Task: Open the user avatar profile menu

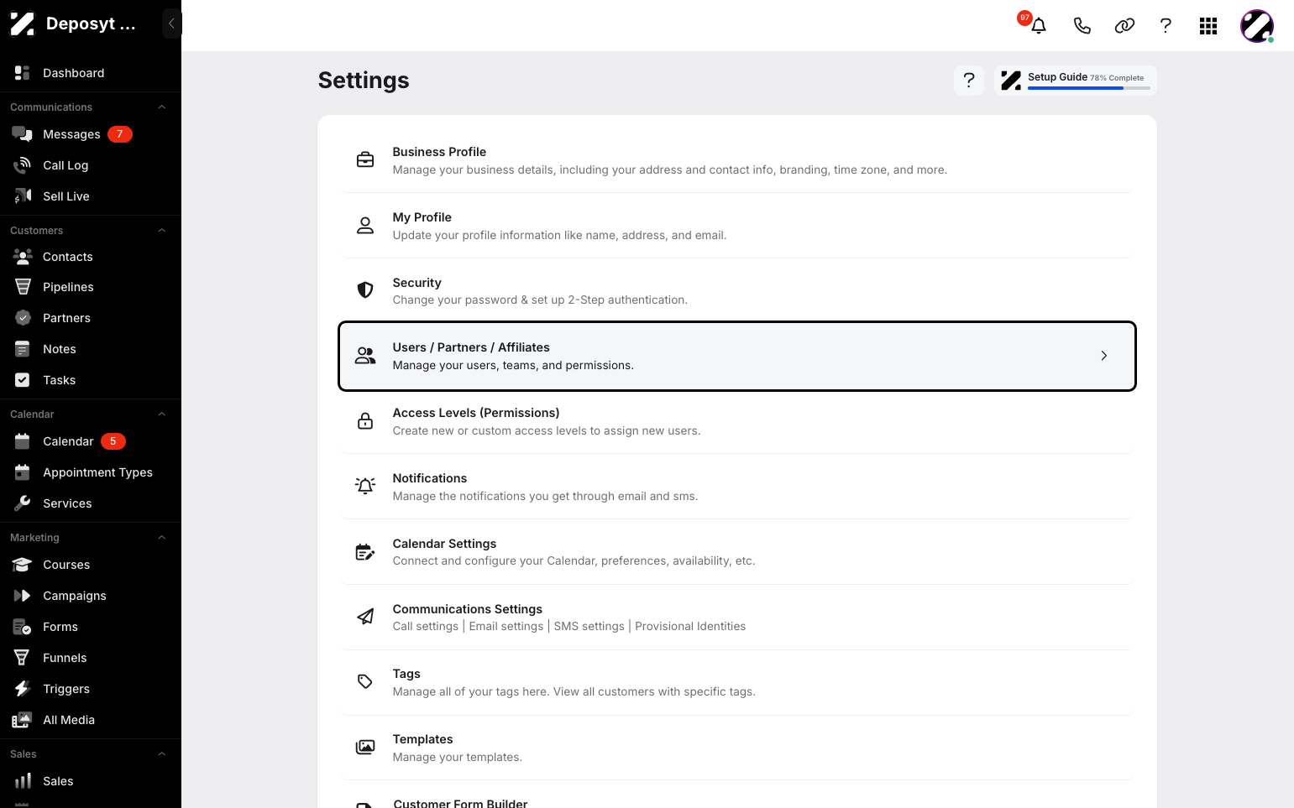Action: (x=1257, y=26)
